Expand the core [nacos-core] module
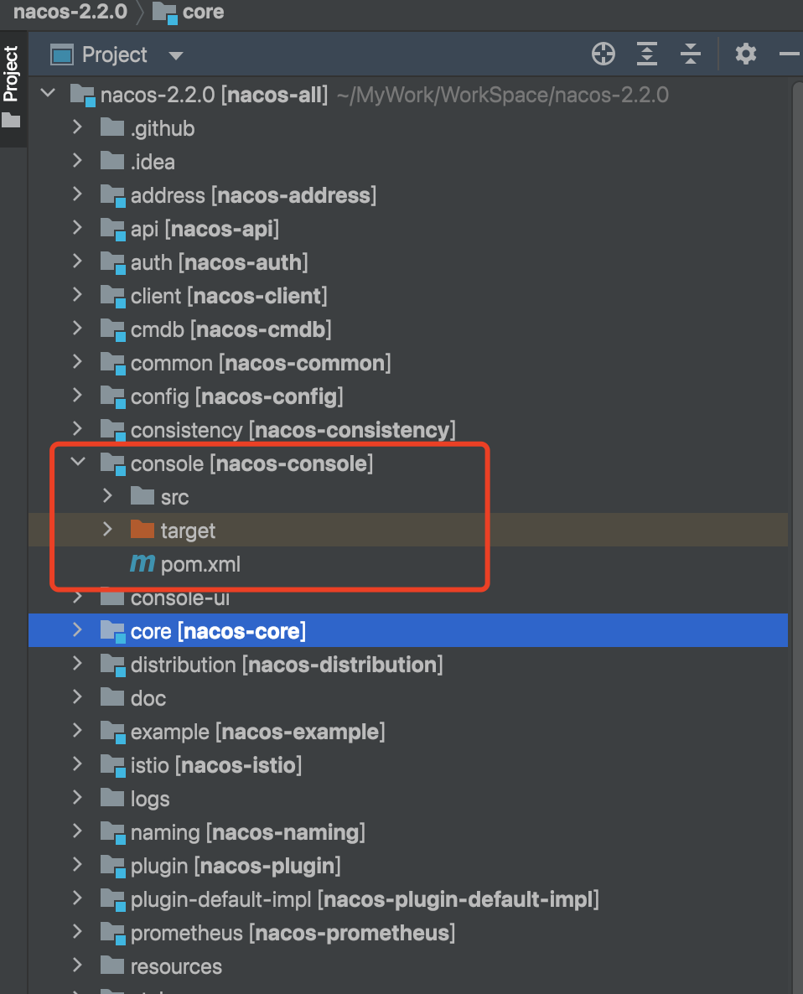 [x=77, y=630]
